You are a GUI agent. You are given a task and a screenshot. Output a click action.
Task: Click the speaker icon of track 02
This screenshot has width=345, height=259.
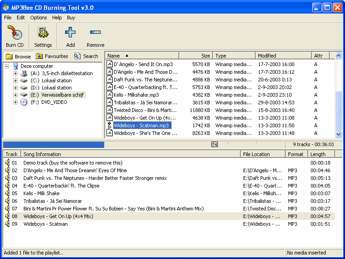point(8,170)
